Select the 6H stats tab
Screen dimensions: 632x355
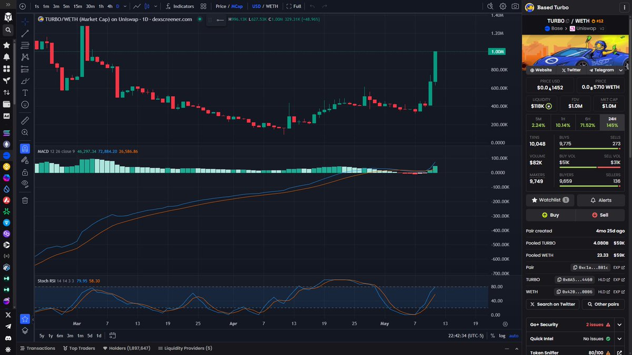(588, 123)
